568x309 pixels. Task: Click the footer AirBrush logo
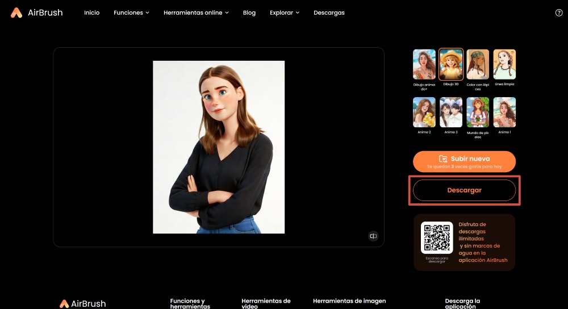click(82, 303)
